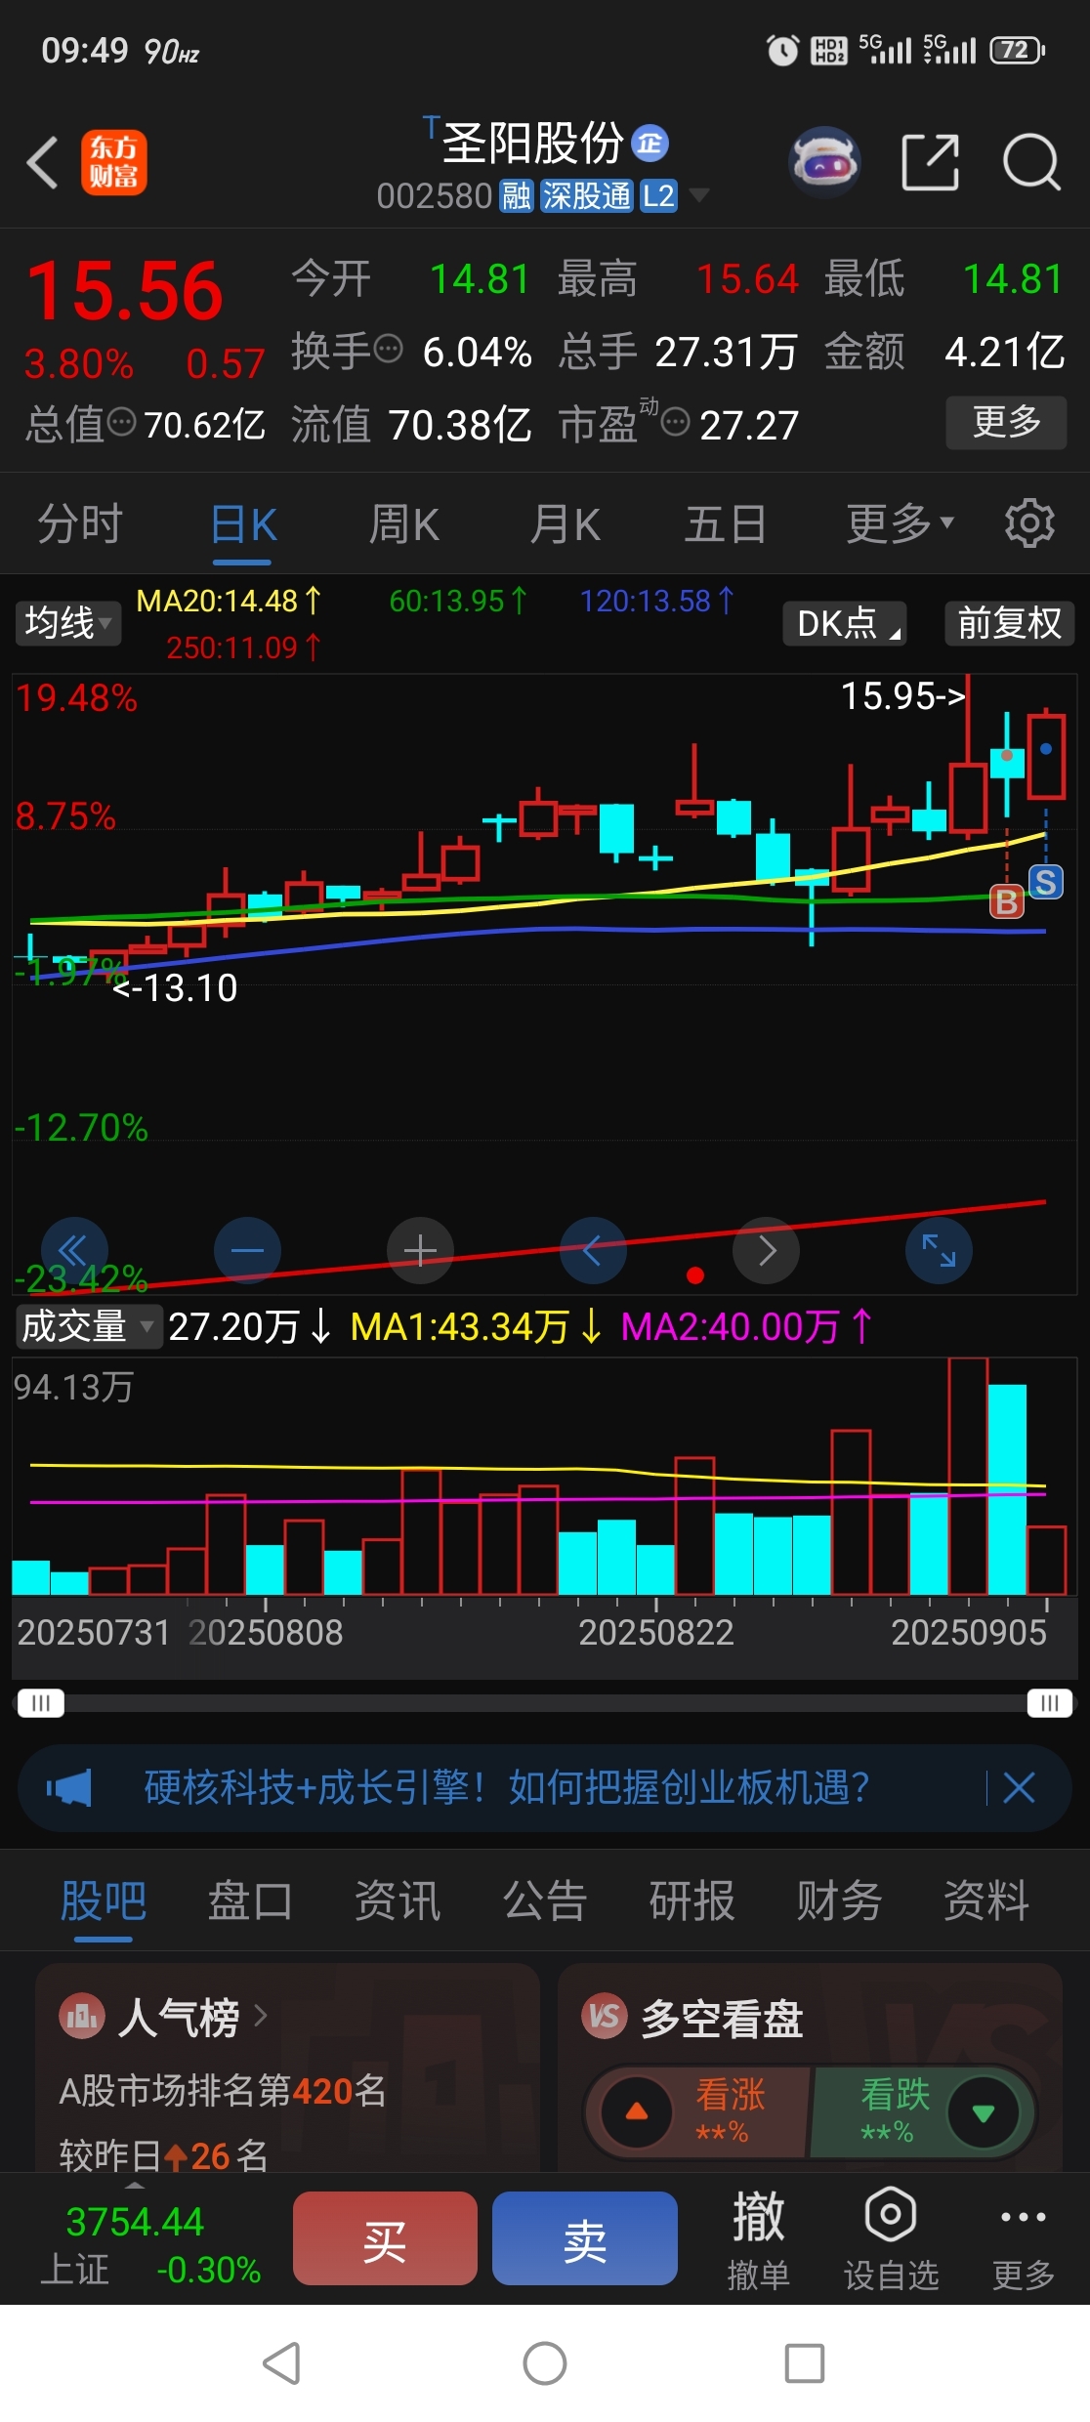Tap 设自选 add to watchlist

(x=891, y=2238)
